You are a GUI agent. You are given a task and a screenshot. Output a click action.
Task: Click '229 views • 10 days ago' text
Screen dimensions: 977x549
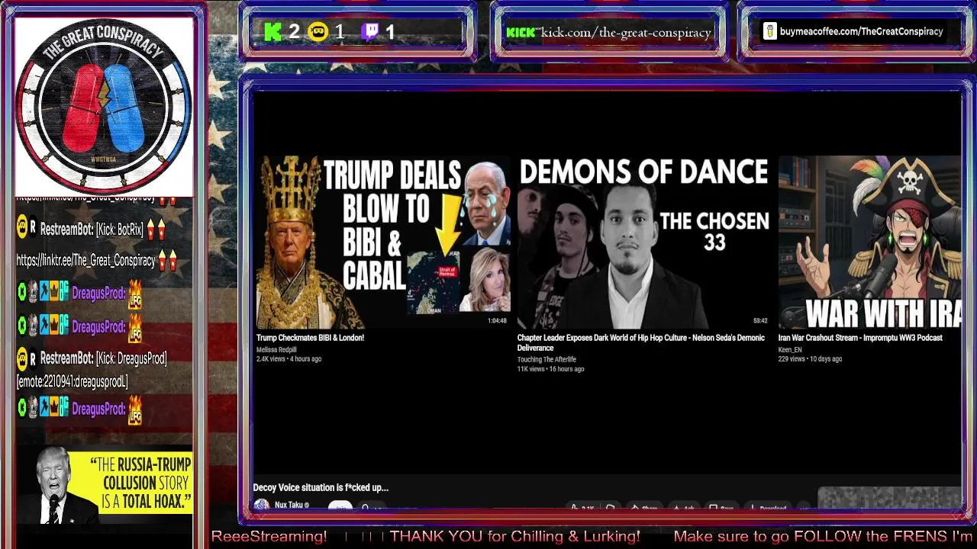[x=810, y=359]
